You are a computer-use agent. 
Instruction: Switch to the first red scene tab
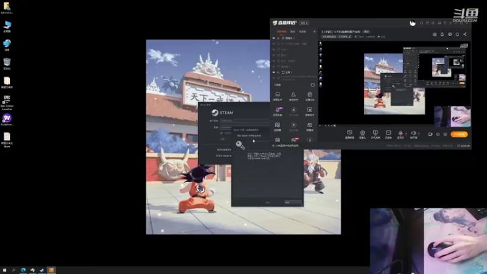tap(281, 32)
